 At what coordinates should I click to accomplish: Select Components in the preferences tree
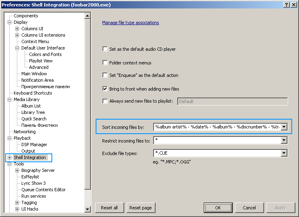(26, 16)
